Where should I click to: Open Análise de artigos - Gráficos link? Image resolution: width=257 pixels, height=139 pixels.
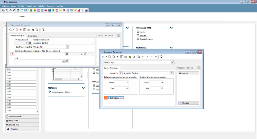pyautogui.click(x=61, y=92)
